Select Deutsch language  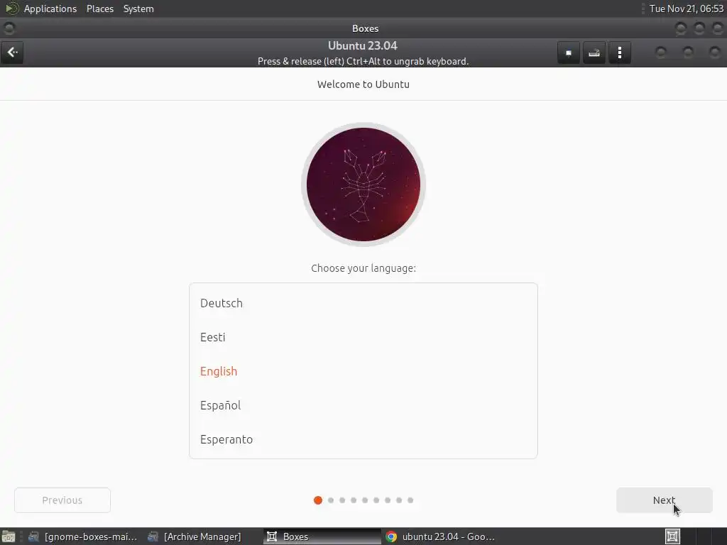coord(363,303)
